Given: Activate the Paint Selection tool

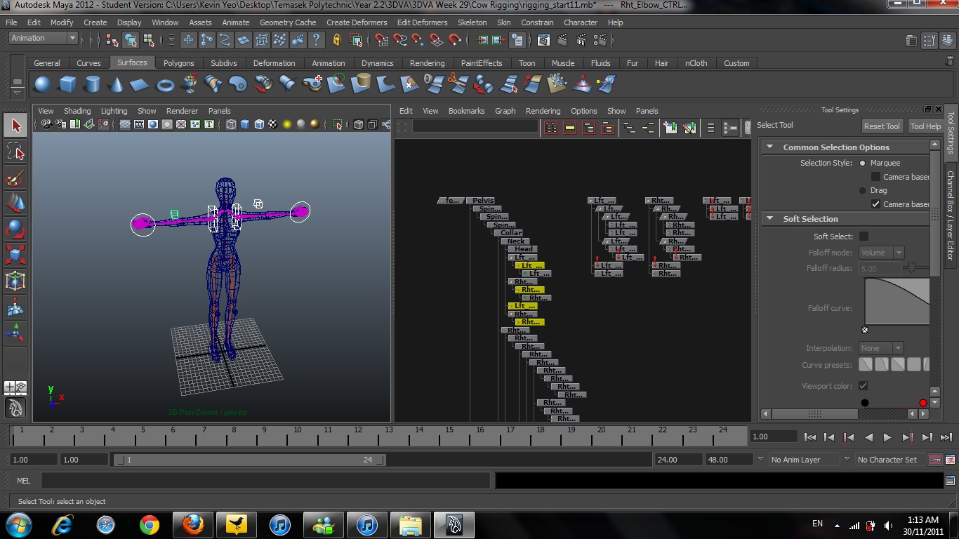Looking at the screenshot, I should (x=15, y=178).
